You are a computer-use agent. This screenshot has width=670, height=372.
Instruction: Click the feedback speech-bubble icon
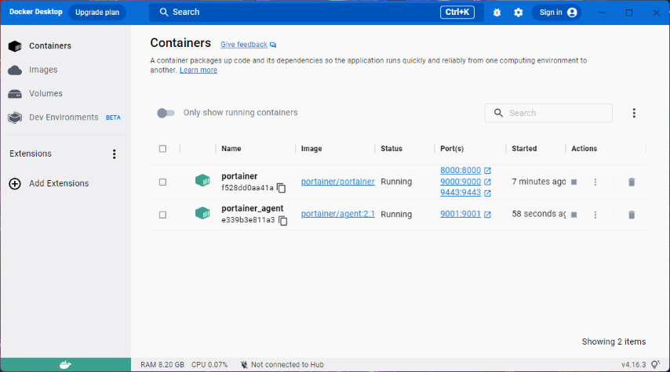273,45
